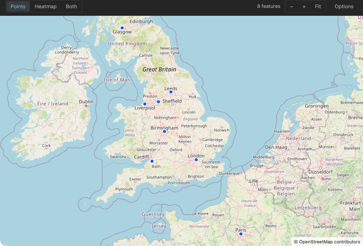Click the 'Reims' city label
This screenshot has height=246, width=363.
tap(271, 226)
